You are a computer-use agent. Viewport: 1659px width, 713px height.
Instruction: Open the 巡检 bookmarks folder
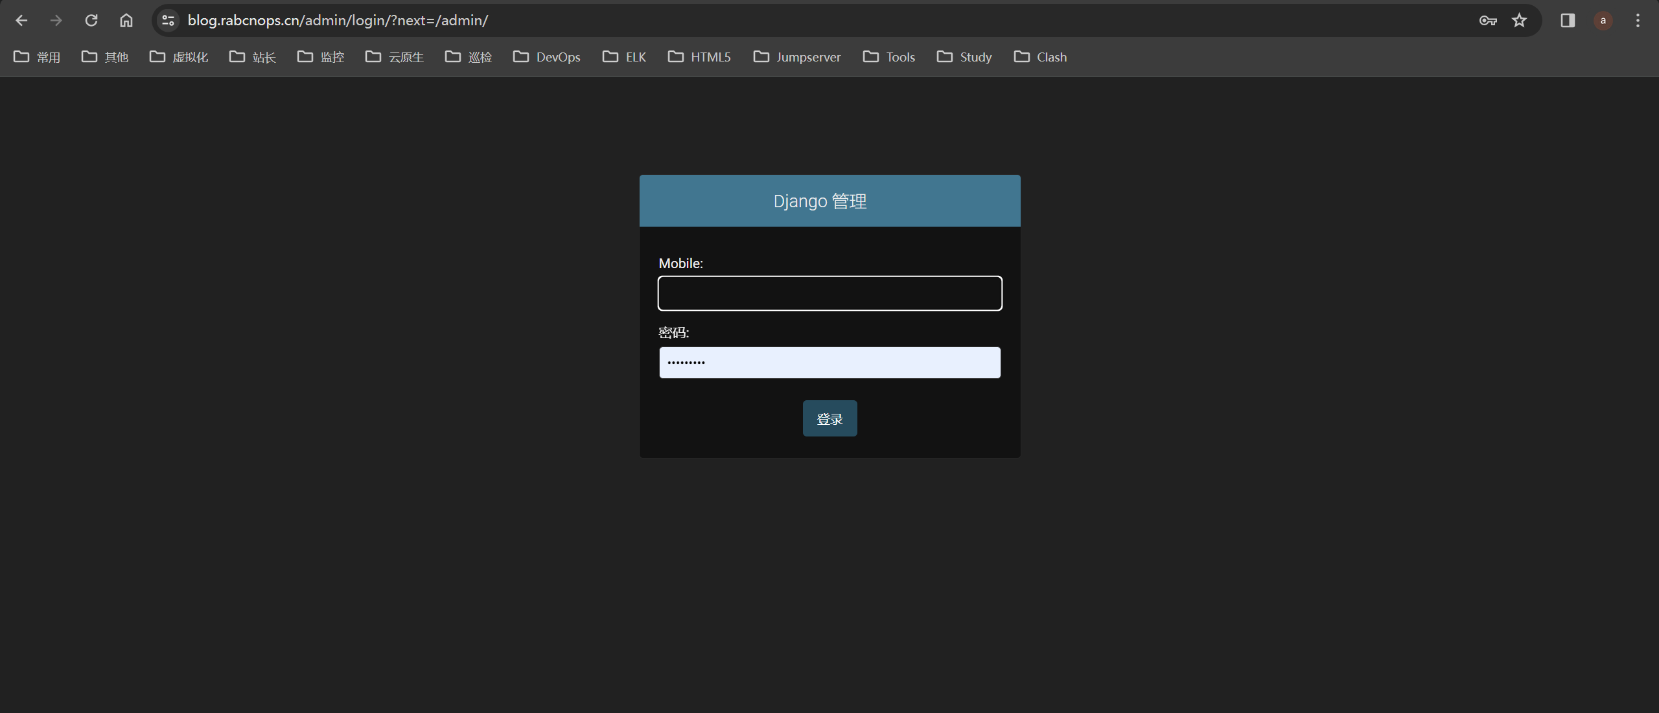tap(469, 57)
